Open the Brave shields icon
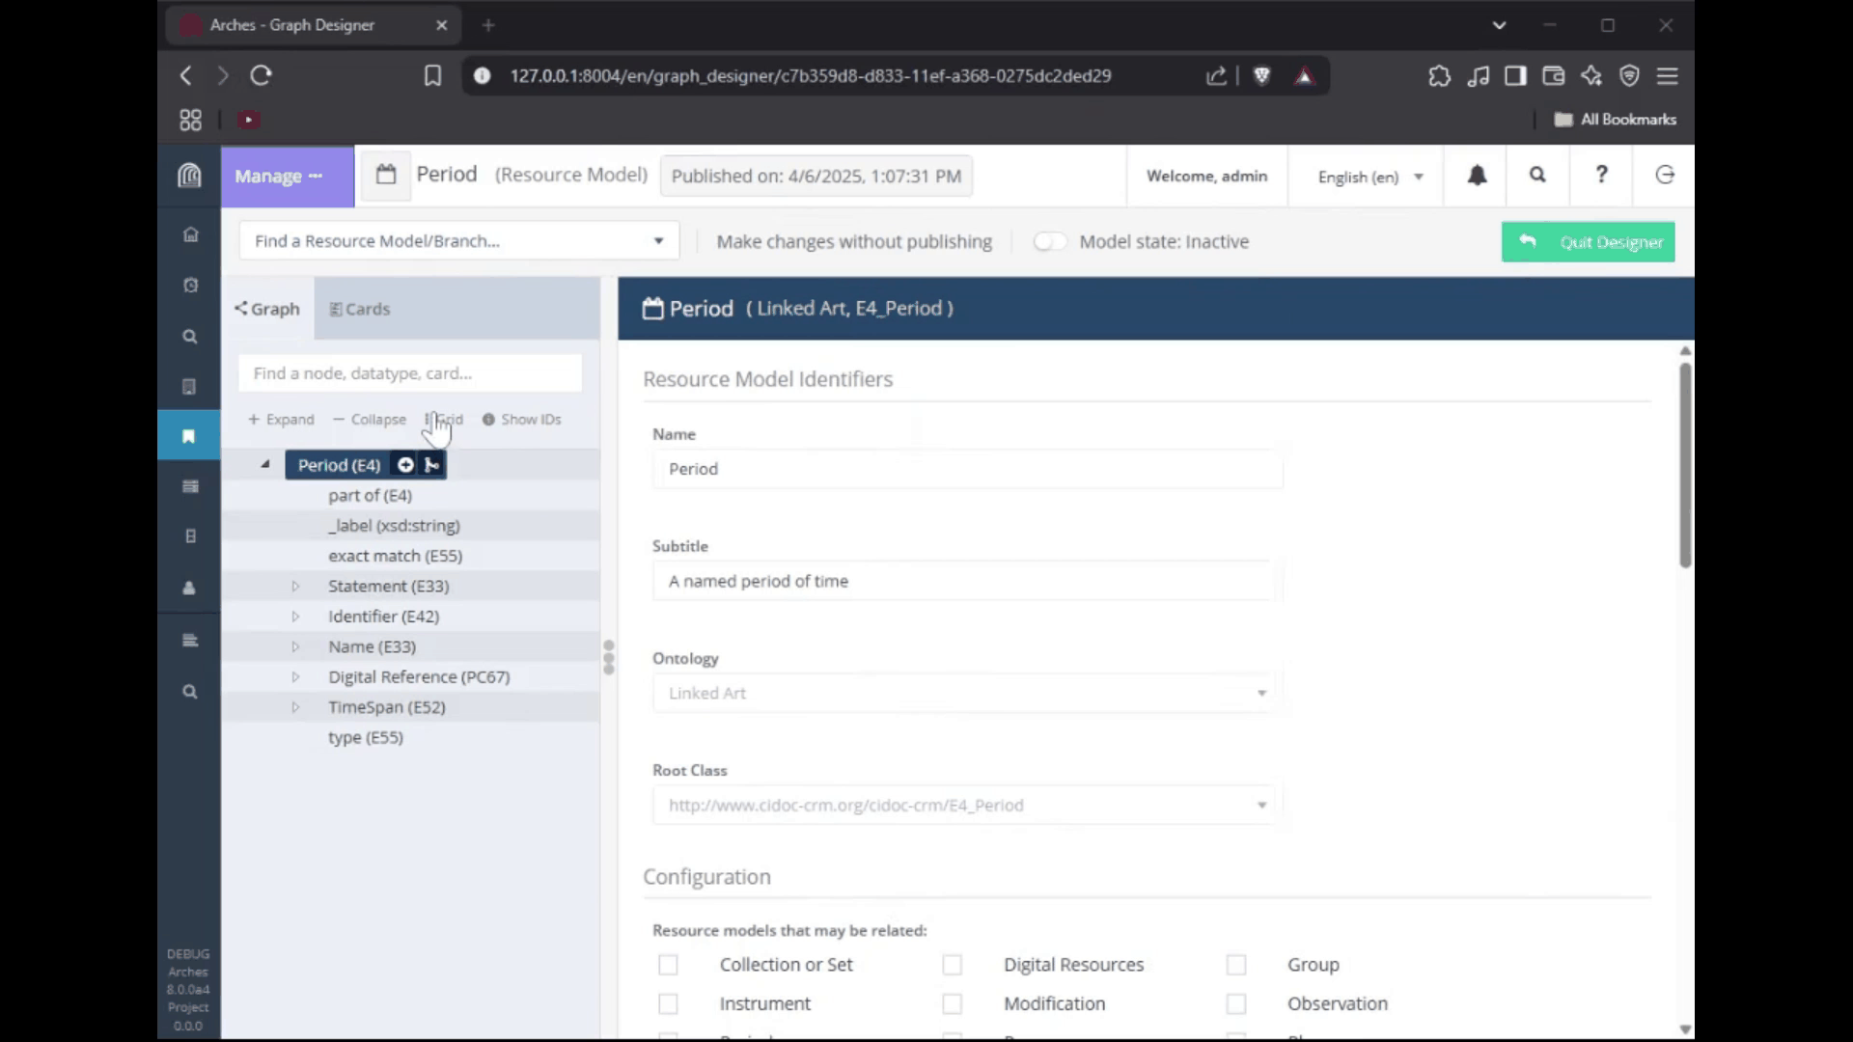 click(x=1261, y=75)
